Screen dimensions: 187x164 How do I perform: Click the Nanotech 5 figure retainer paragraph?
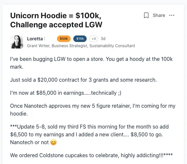click(93, 110)
